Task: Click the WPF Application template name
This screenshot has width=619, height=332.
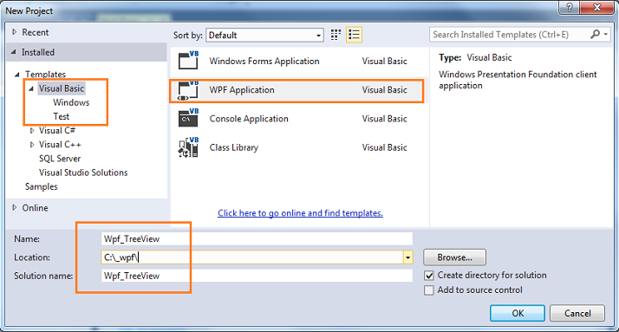Action: tap(242, 90)
